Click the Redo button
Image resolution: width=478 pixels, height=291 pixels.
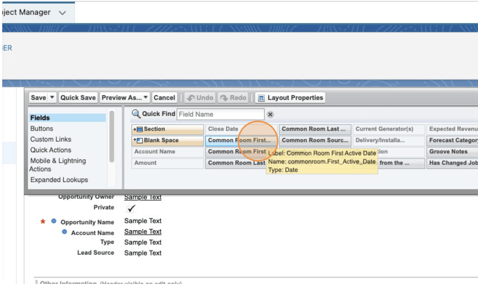click(233, 98)
